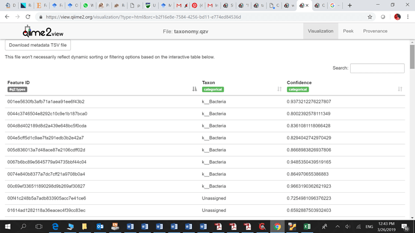Open Outlook from the taskbar
415x233 pixels.
pyautogui.click(x=100, y=226)
